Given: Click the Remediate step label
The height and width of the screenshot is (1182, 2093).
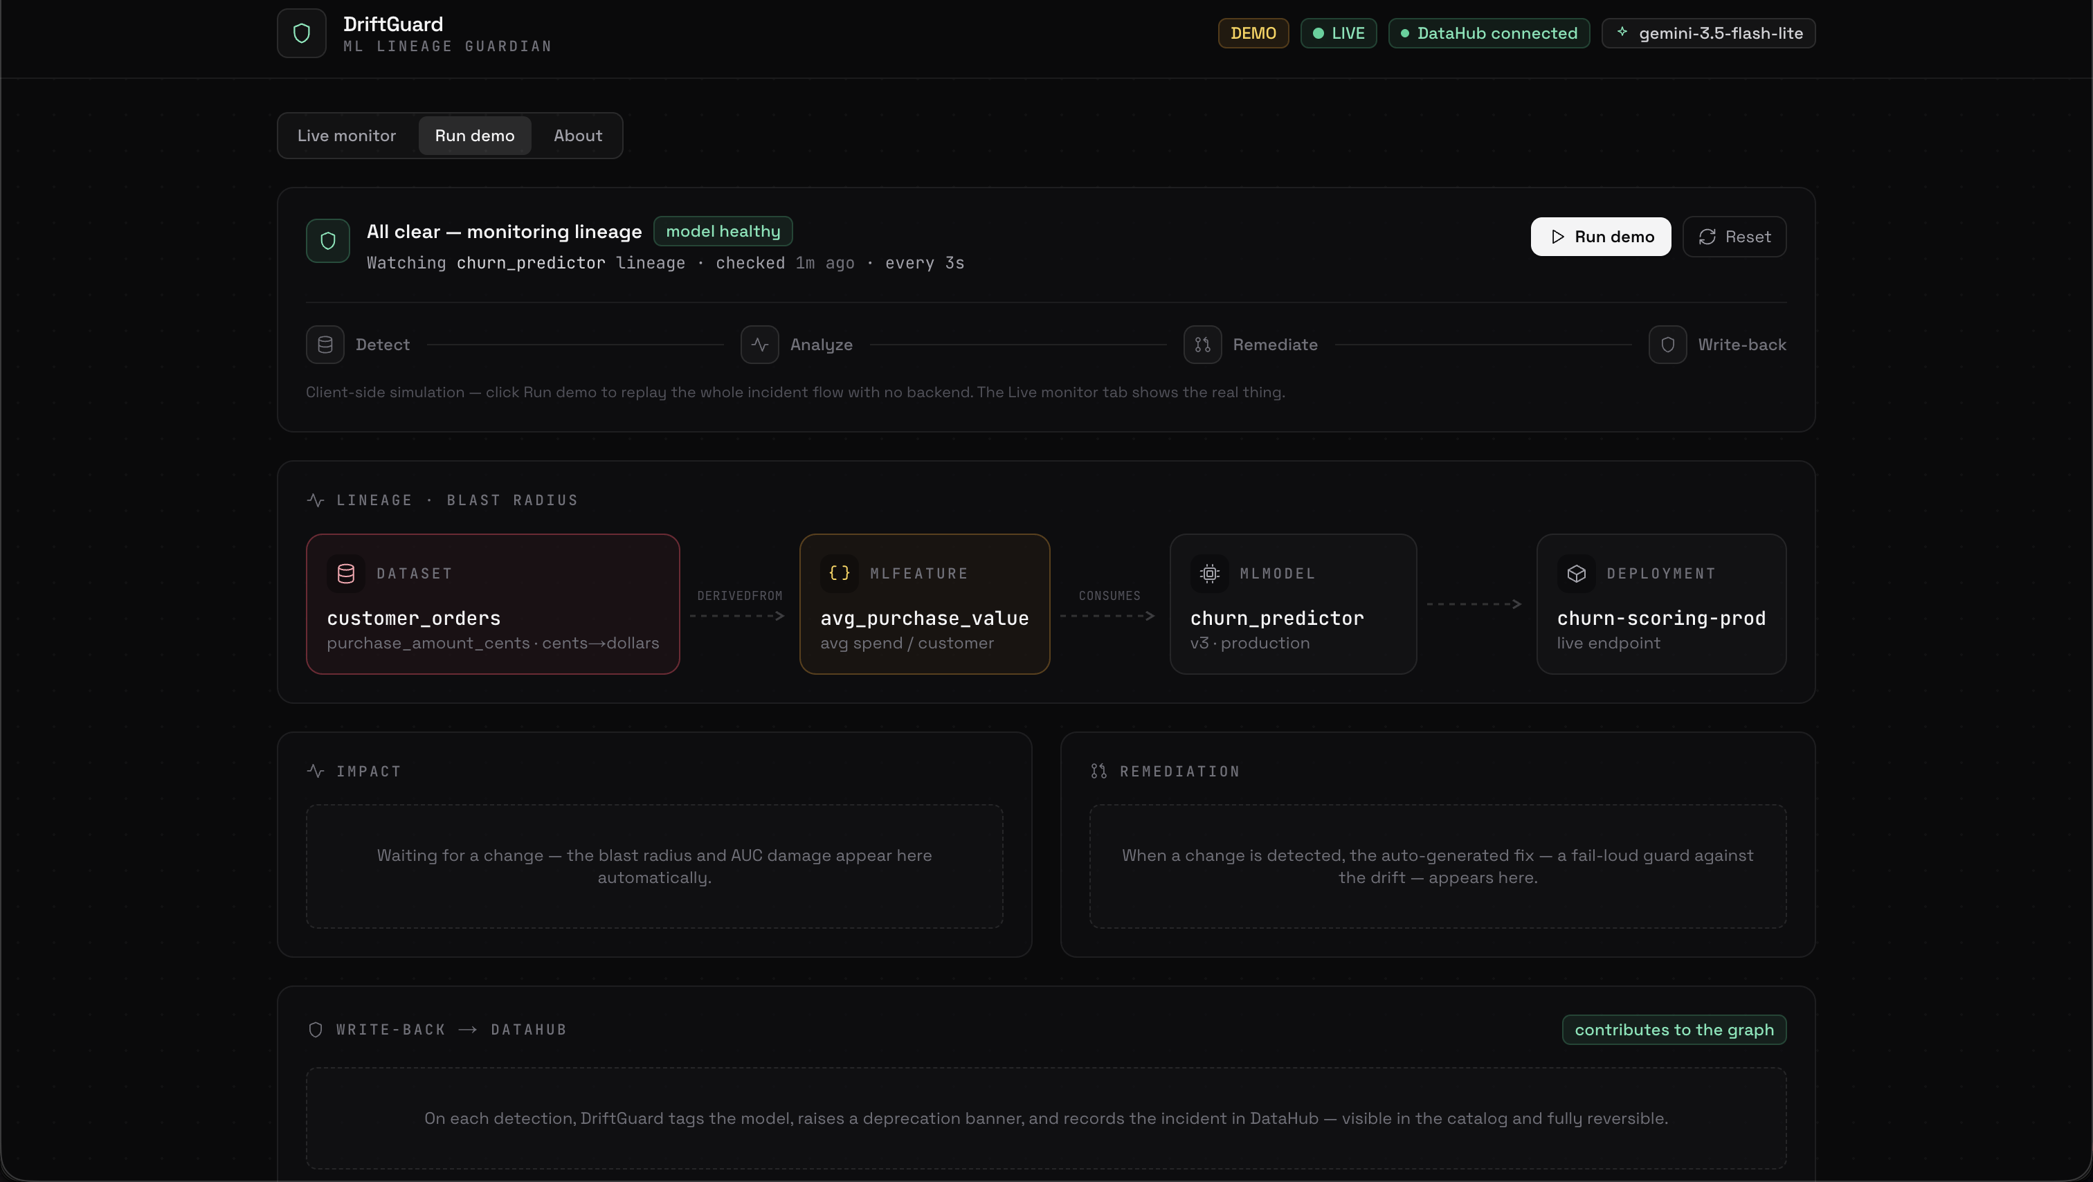Looking at the screenshot, I should click(x=1275, y=345).
